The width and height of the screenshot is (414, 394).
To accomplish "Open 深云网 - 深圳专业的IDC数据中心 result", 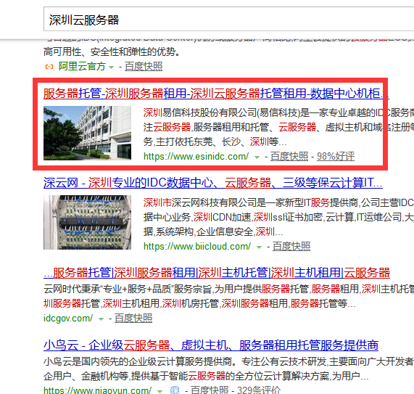I will pyautogui.click(x=213, y=183).
